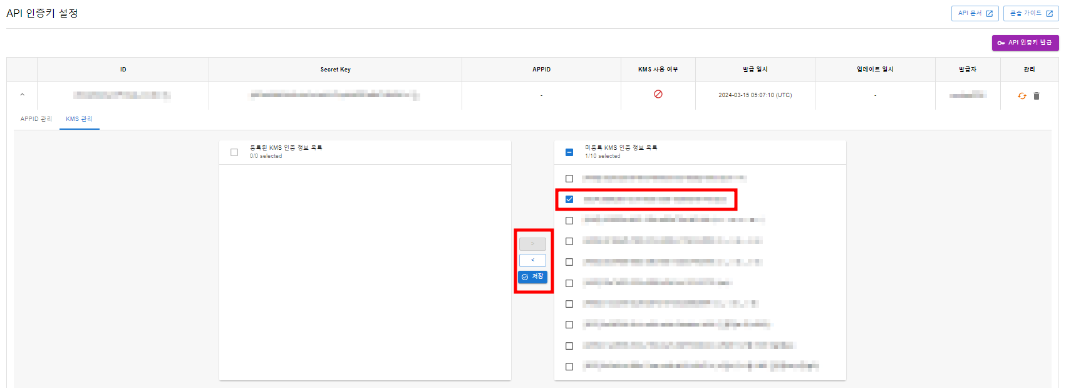Open the API 문서 link button

975,13
